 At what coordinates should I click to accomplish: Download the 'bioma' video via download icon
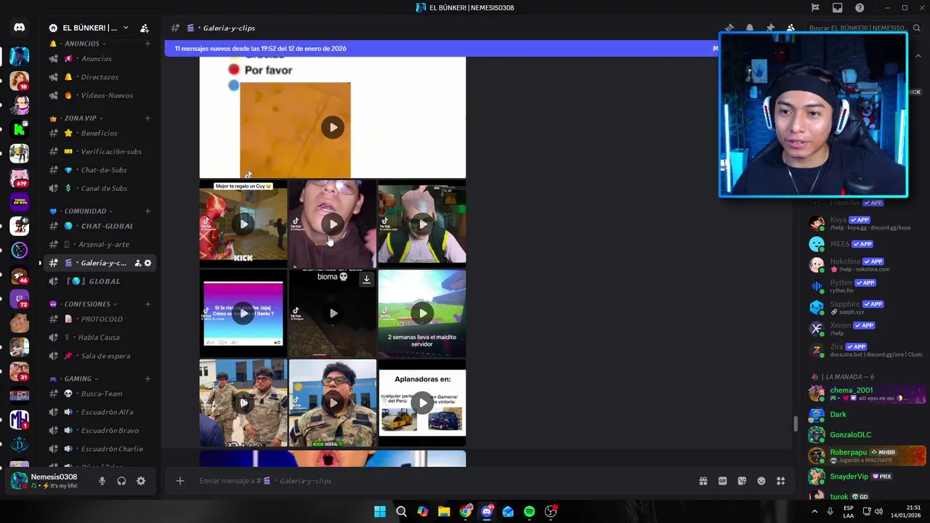click(x=367, y=279)
